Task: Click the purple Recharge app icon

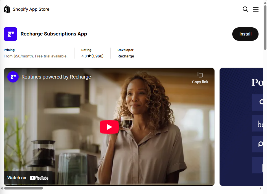Action: [10, 34]
